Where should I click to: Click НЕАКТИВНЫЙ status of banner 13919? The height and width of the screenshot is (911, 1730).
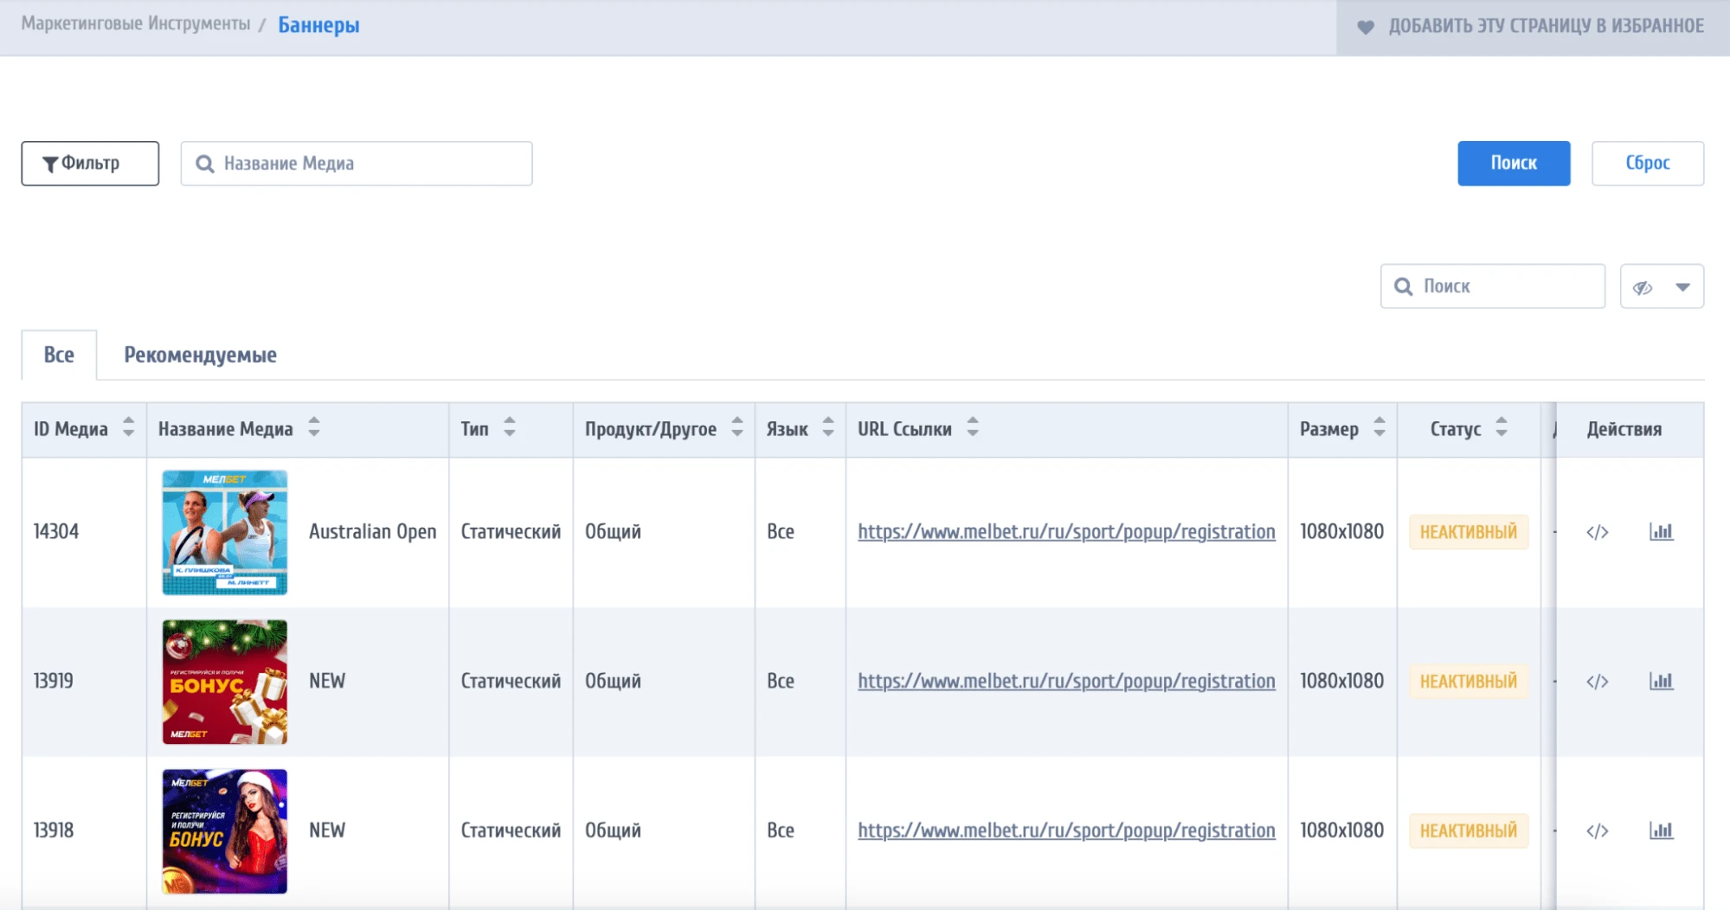coord(1469,682)
